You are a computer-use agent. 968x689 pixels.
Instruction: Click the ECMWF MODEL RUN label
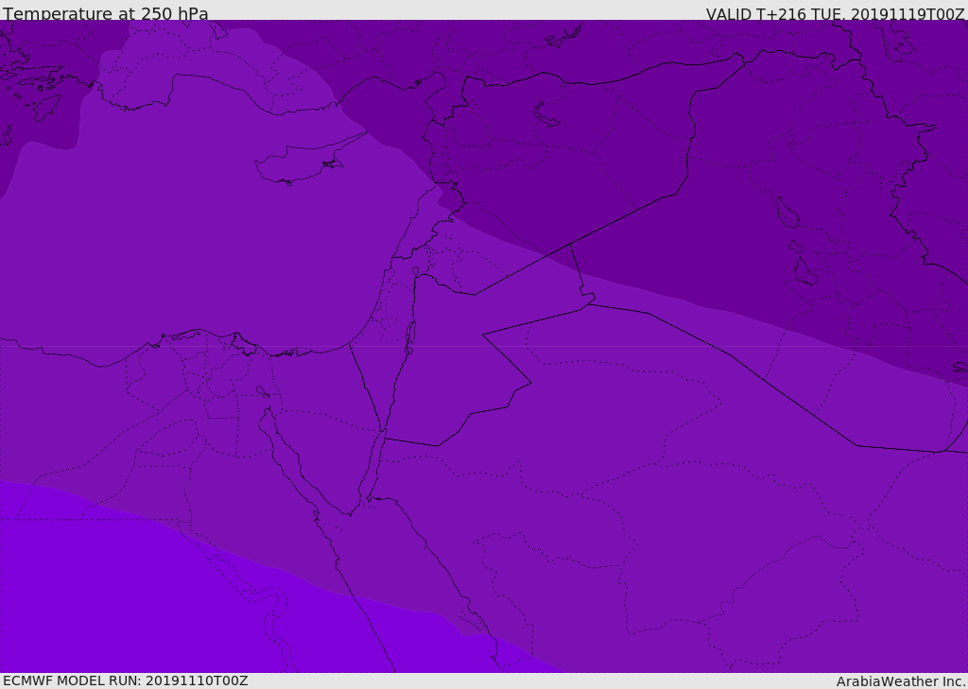[x=125, y=680]
